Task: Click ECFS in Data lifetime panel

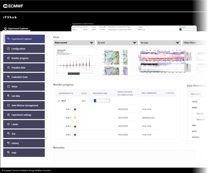Action: pos(194,131)
